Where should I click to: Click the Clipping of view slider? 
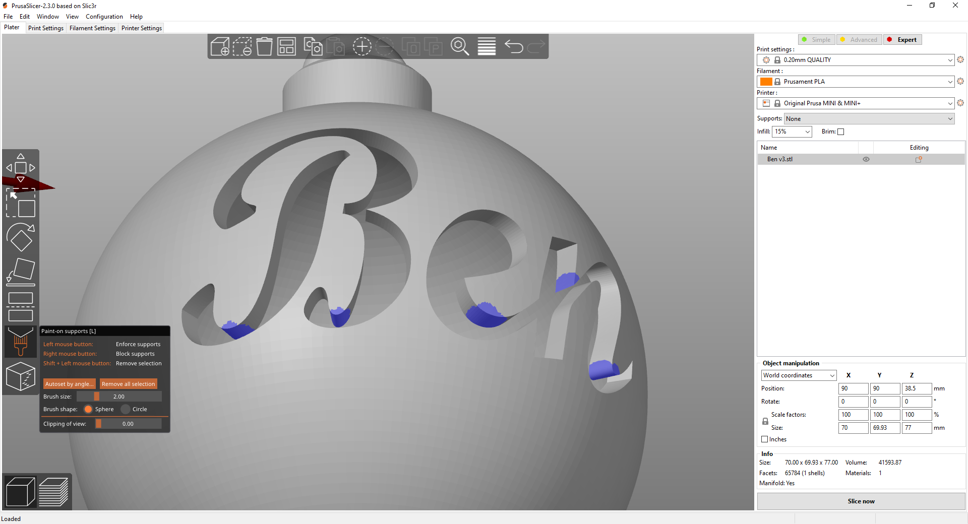pyautogui.click(x=128, y=424)
